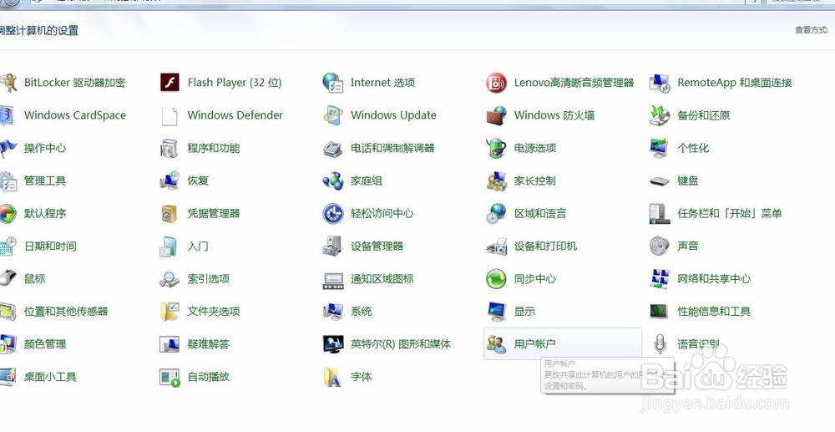Open the Windows 防火墙 brick wall icon
This screenshot has height=432, width=835.
496,115
